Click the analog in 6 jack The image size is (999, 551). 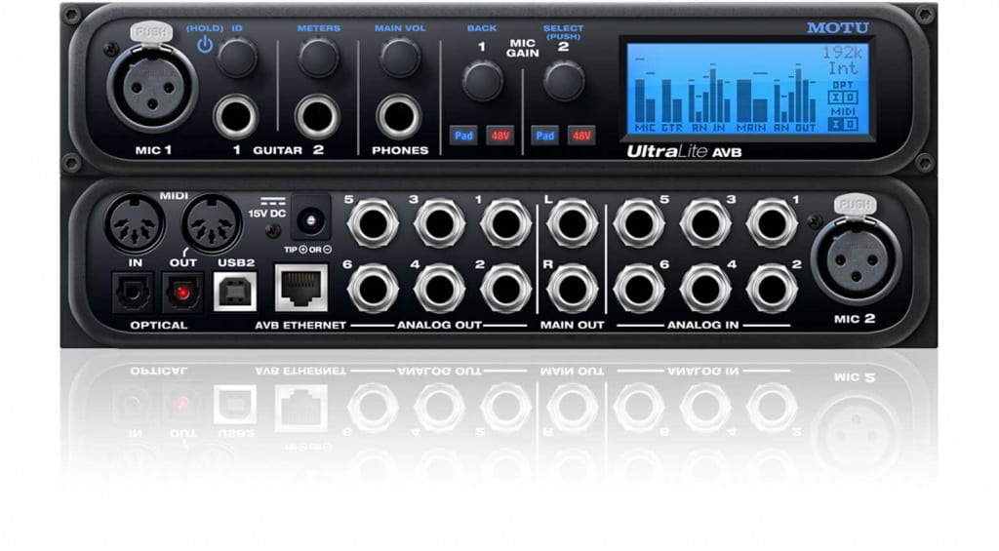pyautogui.click(x=639, y=290)
